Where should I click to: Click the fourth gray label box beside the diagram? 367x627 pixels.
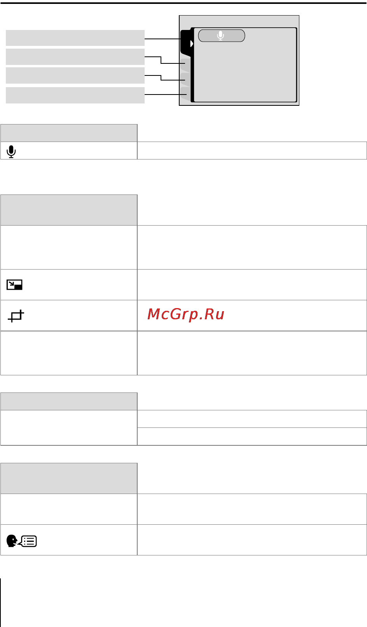pyautogui.click(x=75, y=95)
